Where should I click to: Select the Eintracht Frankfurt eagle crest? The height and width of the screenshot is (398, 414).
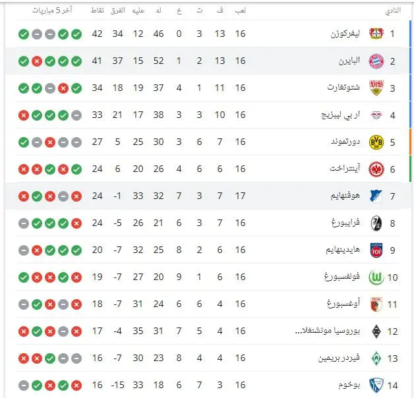[376, 169]
